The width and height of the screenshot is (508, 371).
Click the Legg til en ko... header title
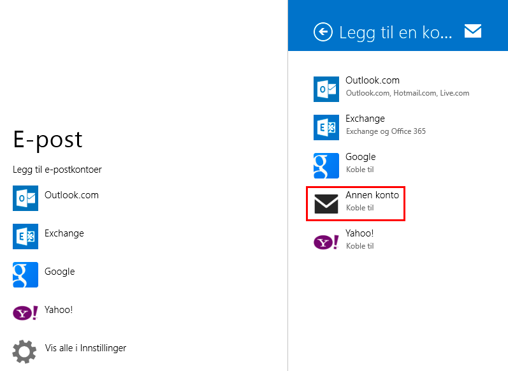[x=396, y=33]
